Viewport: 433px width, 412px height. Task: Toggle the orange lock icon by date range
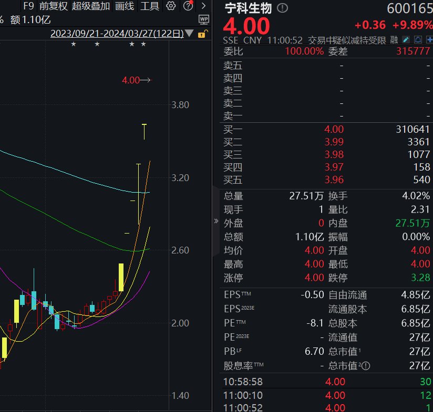point(202,34)
